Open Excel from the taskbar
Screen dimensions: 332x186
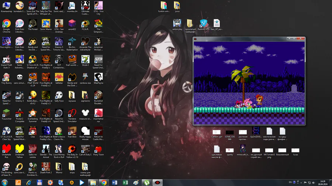tap(125, 183)
